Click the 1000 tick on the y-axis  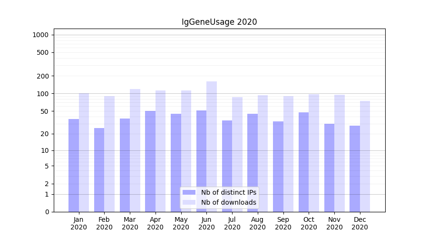point(40,35)
